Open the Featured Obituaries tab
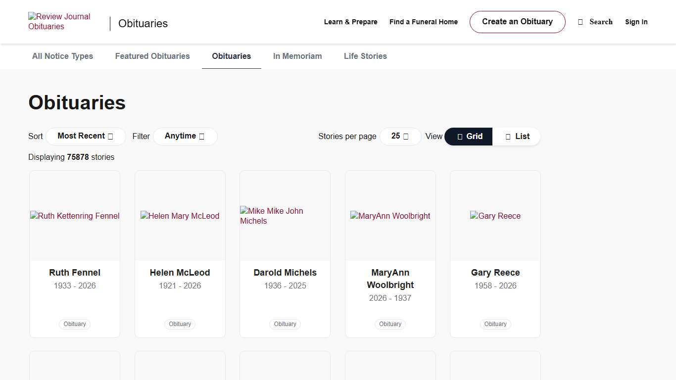Image resolution: width=676 pixels, height=380 pixels. (x=152, y=56)
